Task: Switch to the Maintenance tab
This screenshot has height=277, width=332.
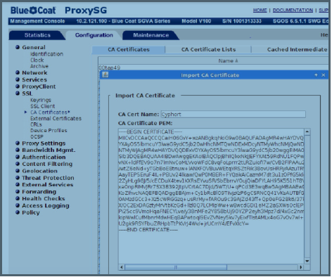Action: (151, 35)
